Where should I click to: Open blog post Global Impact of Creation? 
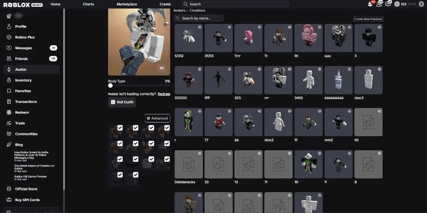(34, 168)
